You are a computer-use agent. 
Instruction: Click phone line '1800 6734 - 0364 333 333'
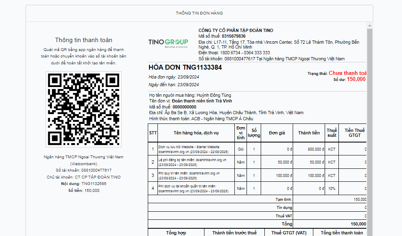click(x=245, y=53)
